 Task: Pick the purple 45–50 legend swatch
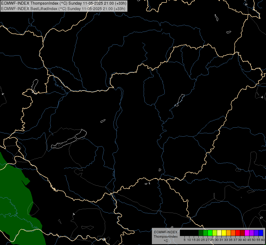[x=251, y=233]
